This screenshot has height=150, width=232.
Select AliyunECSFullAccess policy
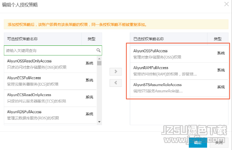tap(50, 81)
